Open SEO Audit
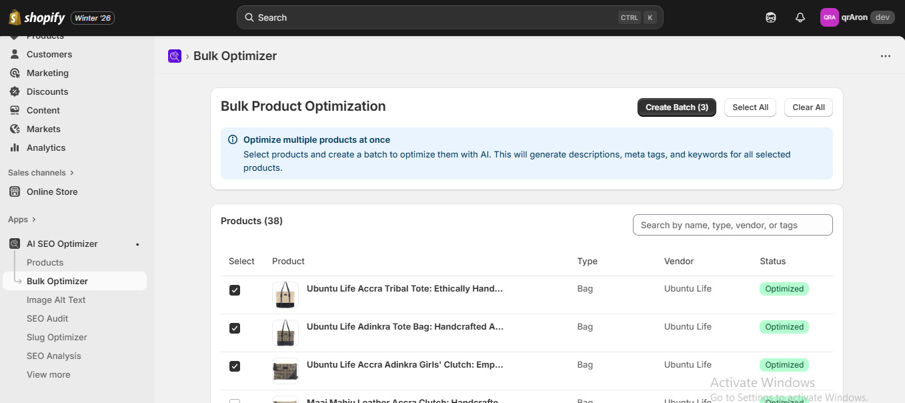The width and height of the screenshot is (905, 403). click(47, 318)
